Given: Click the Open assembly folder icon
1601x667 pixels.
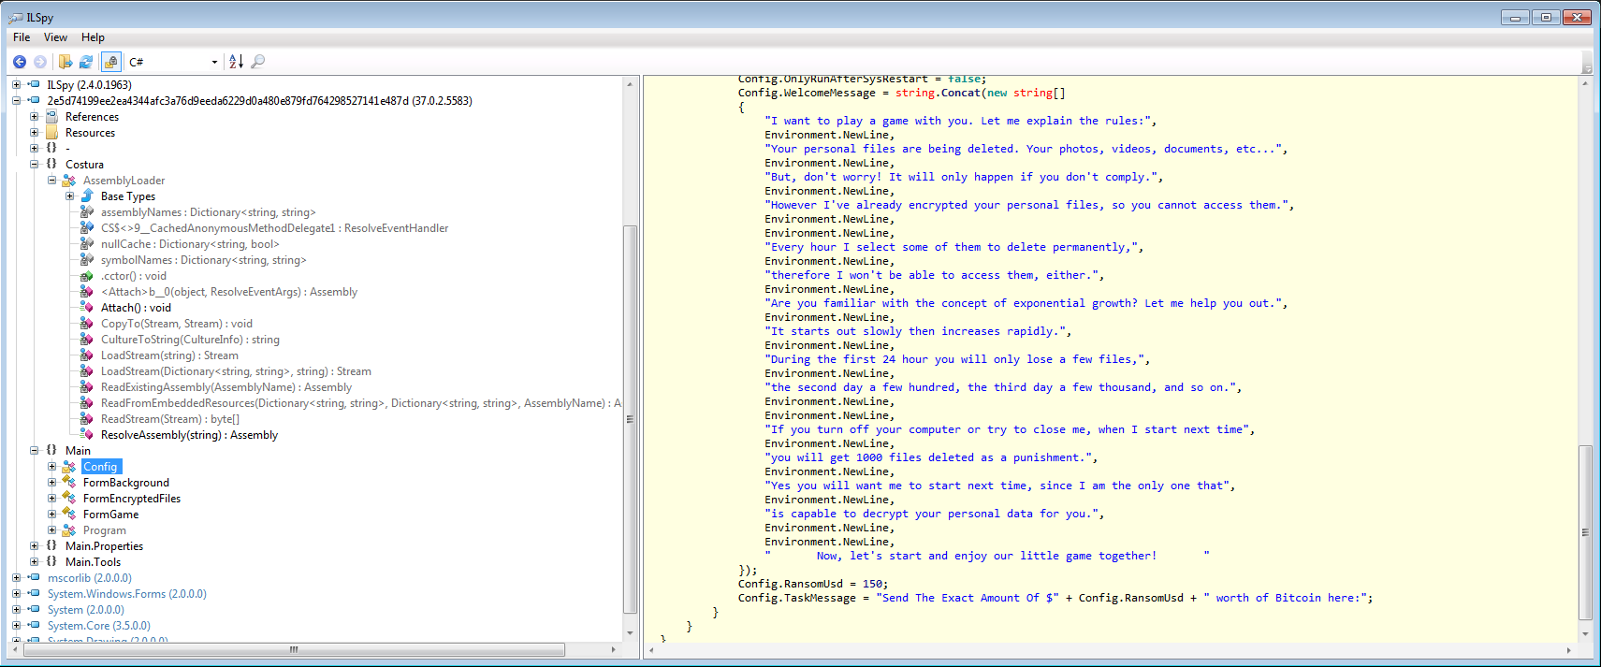Looking at the screenshot, I should click(65, 62).
